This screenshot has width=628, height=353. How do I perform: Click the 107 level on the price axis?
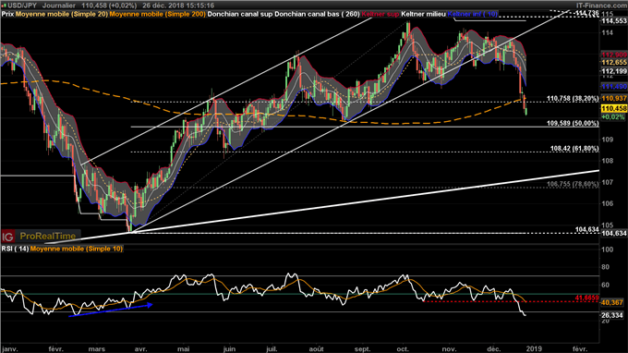(x=608, y=182)
